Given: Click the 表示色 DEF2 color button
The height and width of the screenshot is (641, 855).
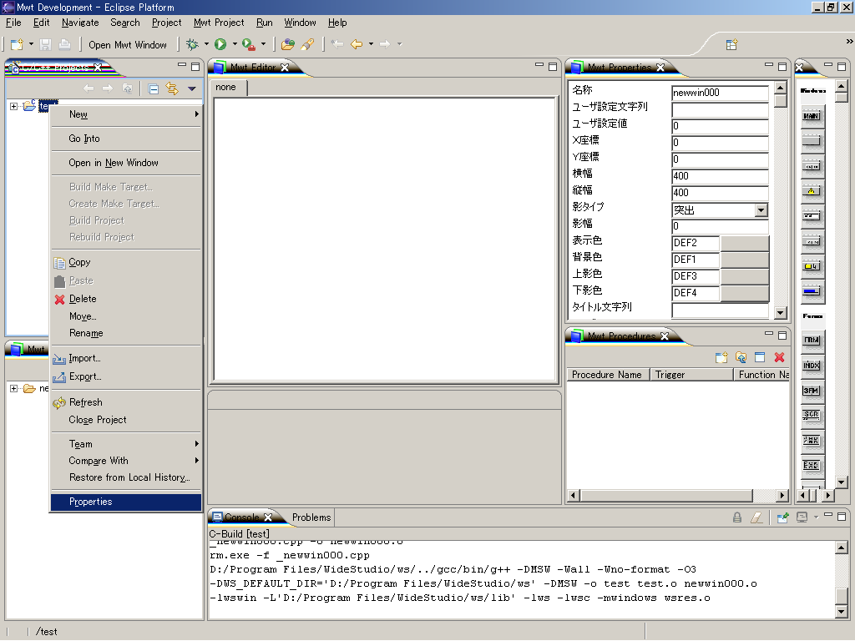Looking at the screenshot, I should tap(745, 243).
